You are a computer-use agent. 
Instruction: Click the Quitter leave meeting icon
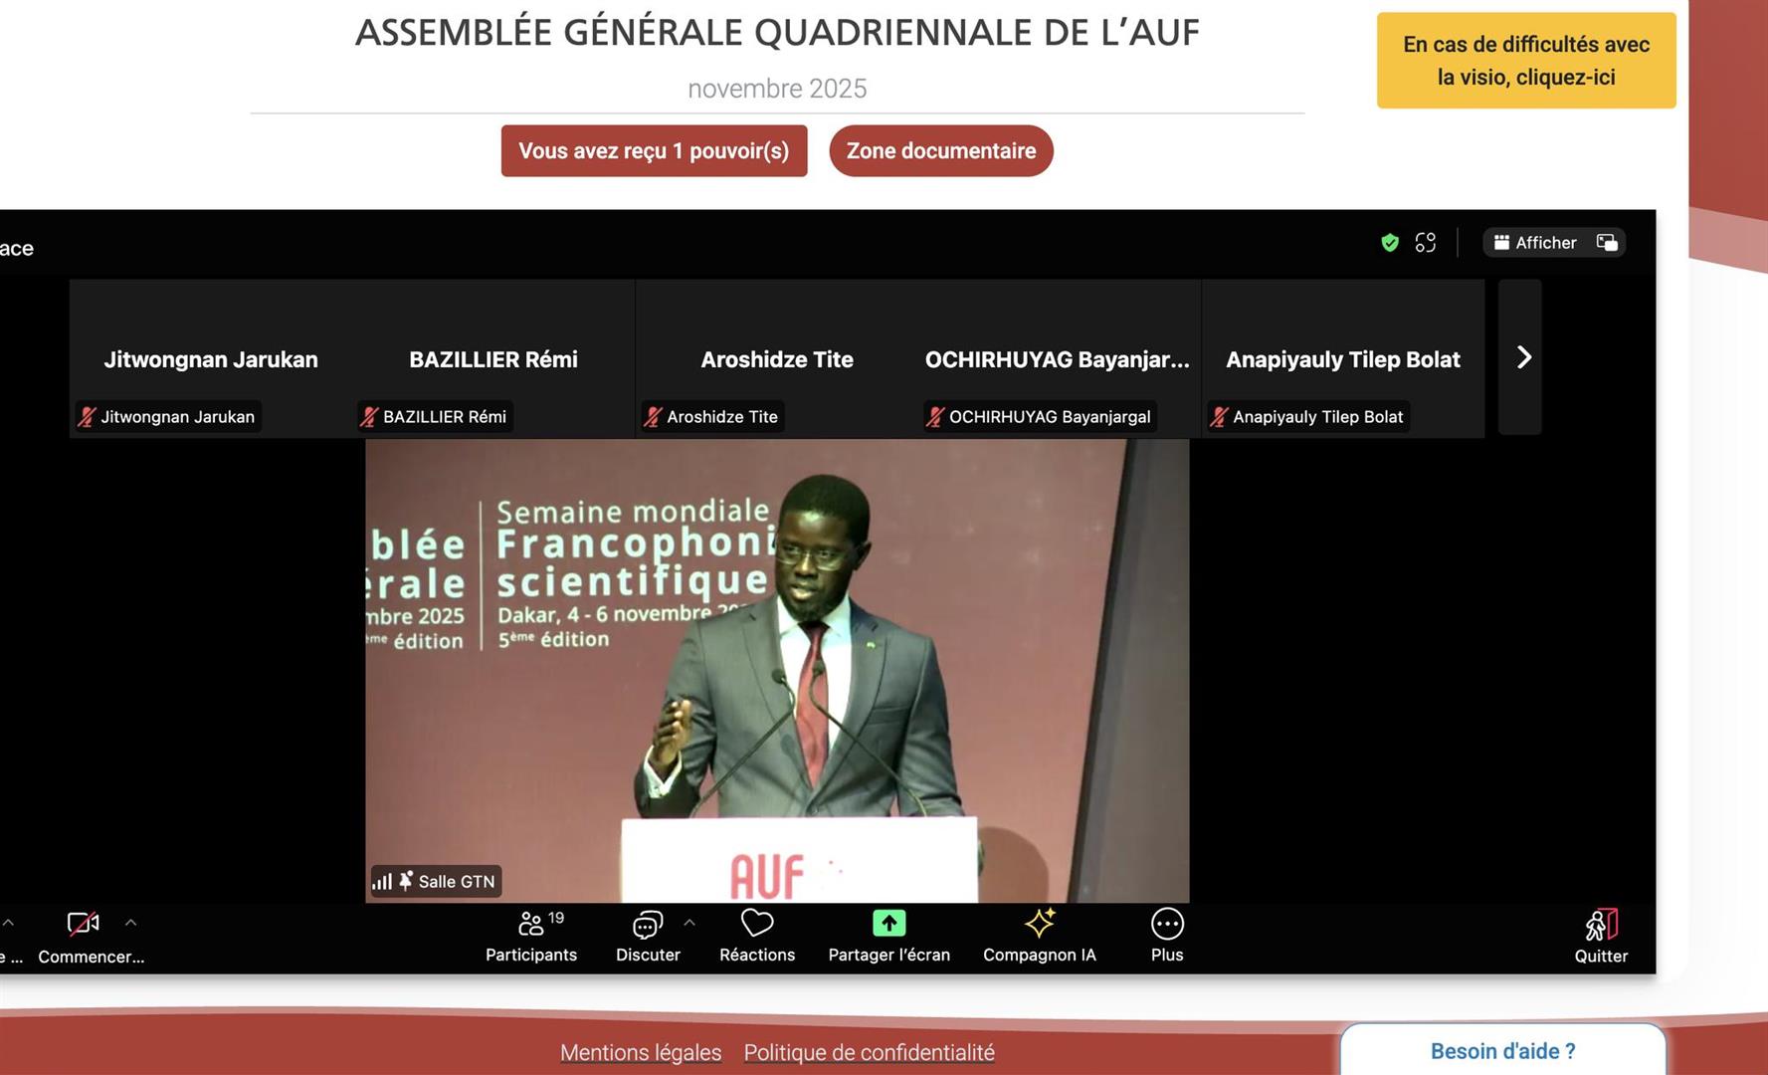point(1601,926)
